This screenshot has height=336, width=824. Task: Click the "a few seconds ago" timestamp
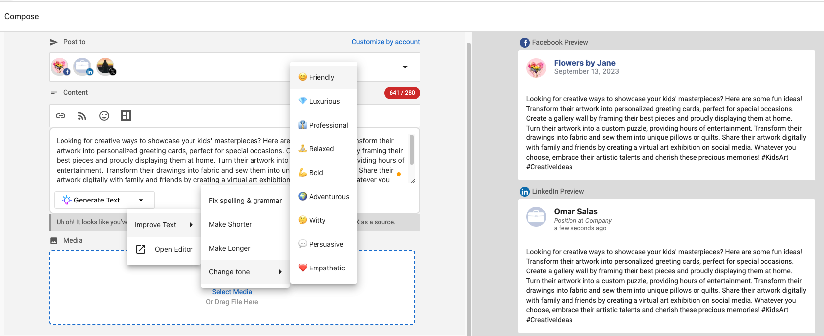580,228
